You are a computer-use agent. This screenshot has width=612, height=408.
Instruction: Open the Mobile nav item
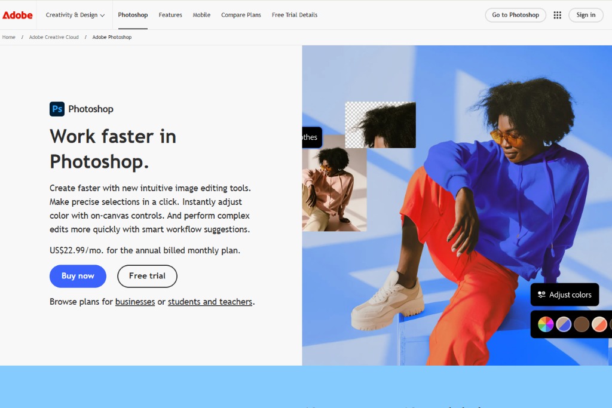(201, 15)
